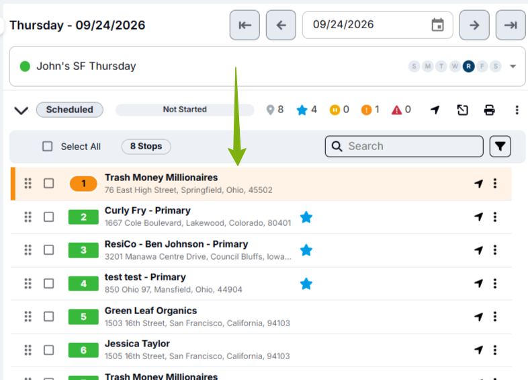Grab drag handle for stop 1
The width and height of the screenshot is (528, 380).
pos(28,184)
